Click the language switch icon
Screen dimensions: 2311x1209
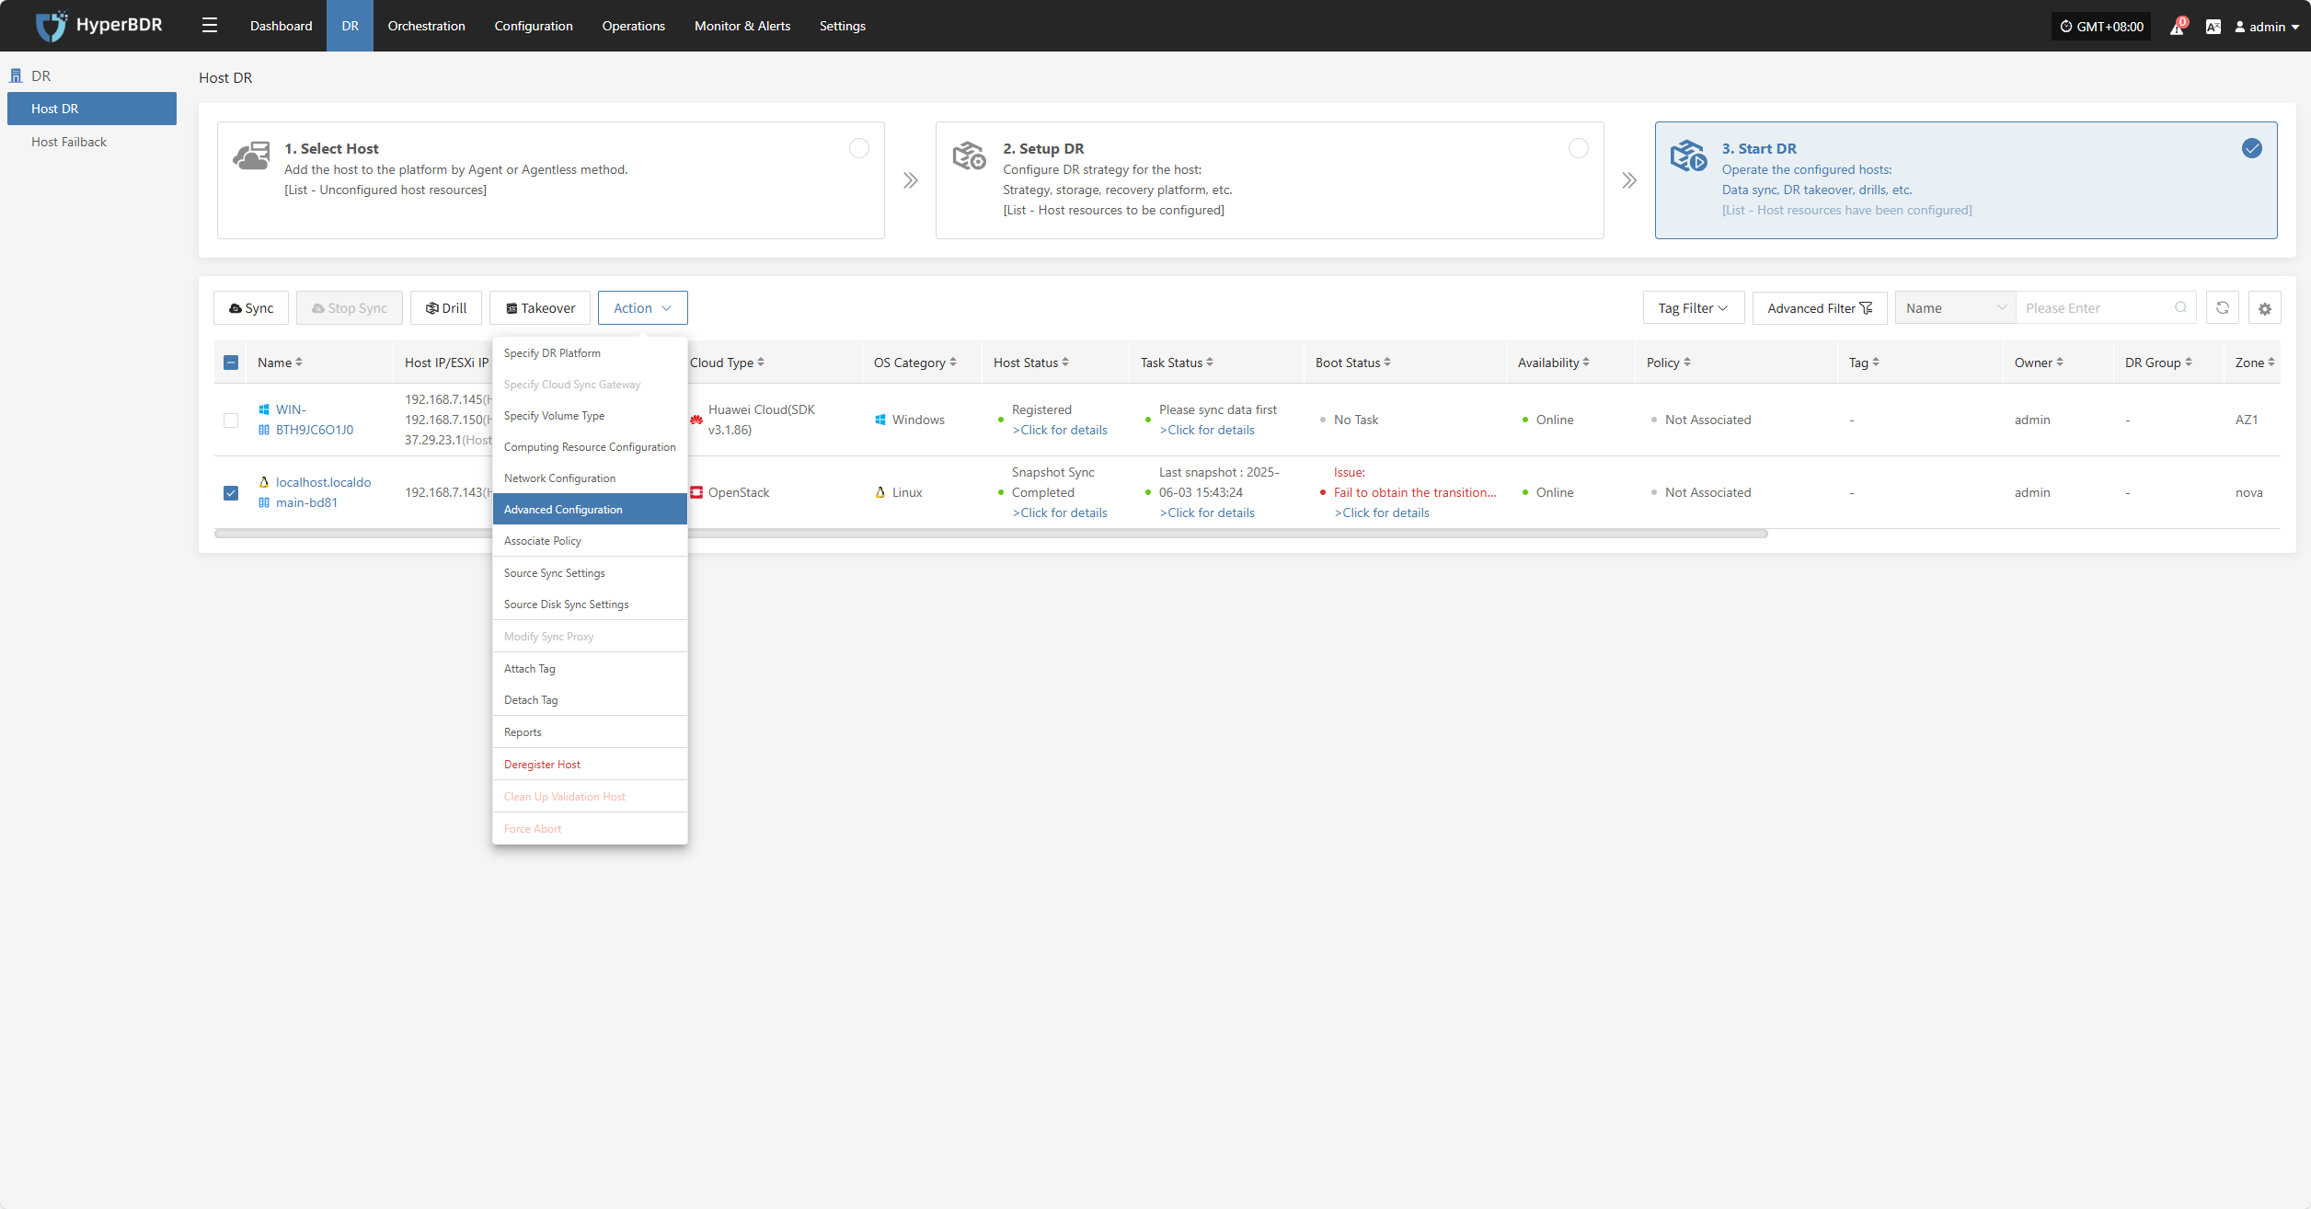click(2213, 27)
